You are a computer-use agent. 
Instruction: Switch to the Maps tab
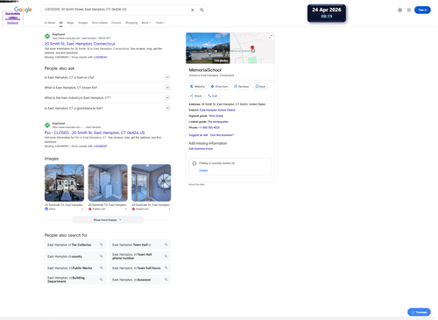click(70, 23)
